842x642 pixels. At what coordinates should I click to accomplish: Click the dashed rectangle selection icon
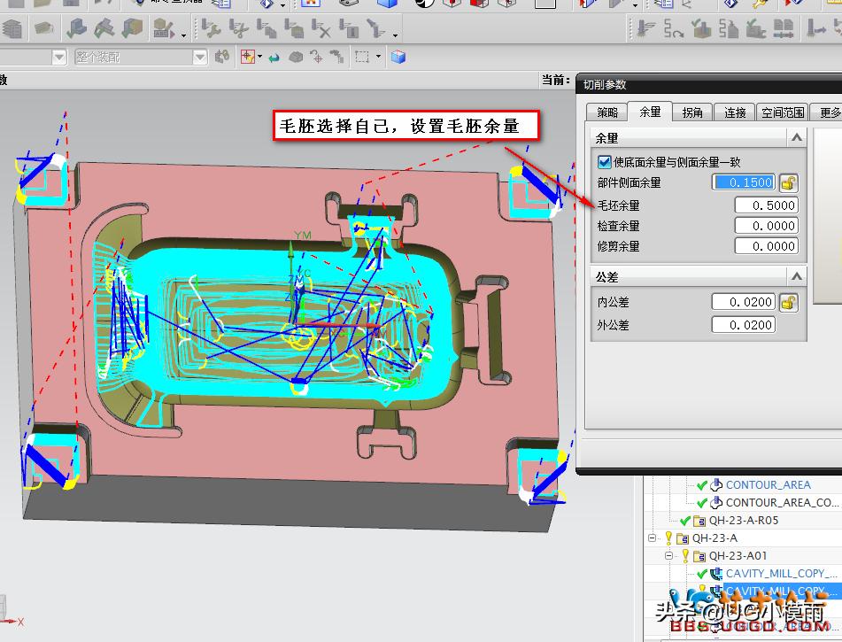tap(361, 58)
